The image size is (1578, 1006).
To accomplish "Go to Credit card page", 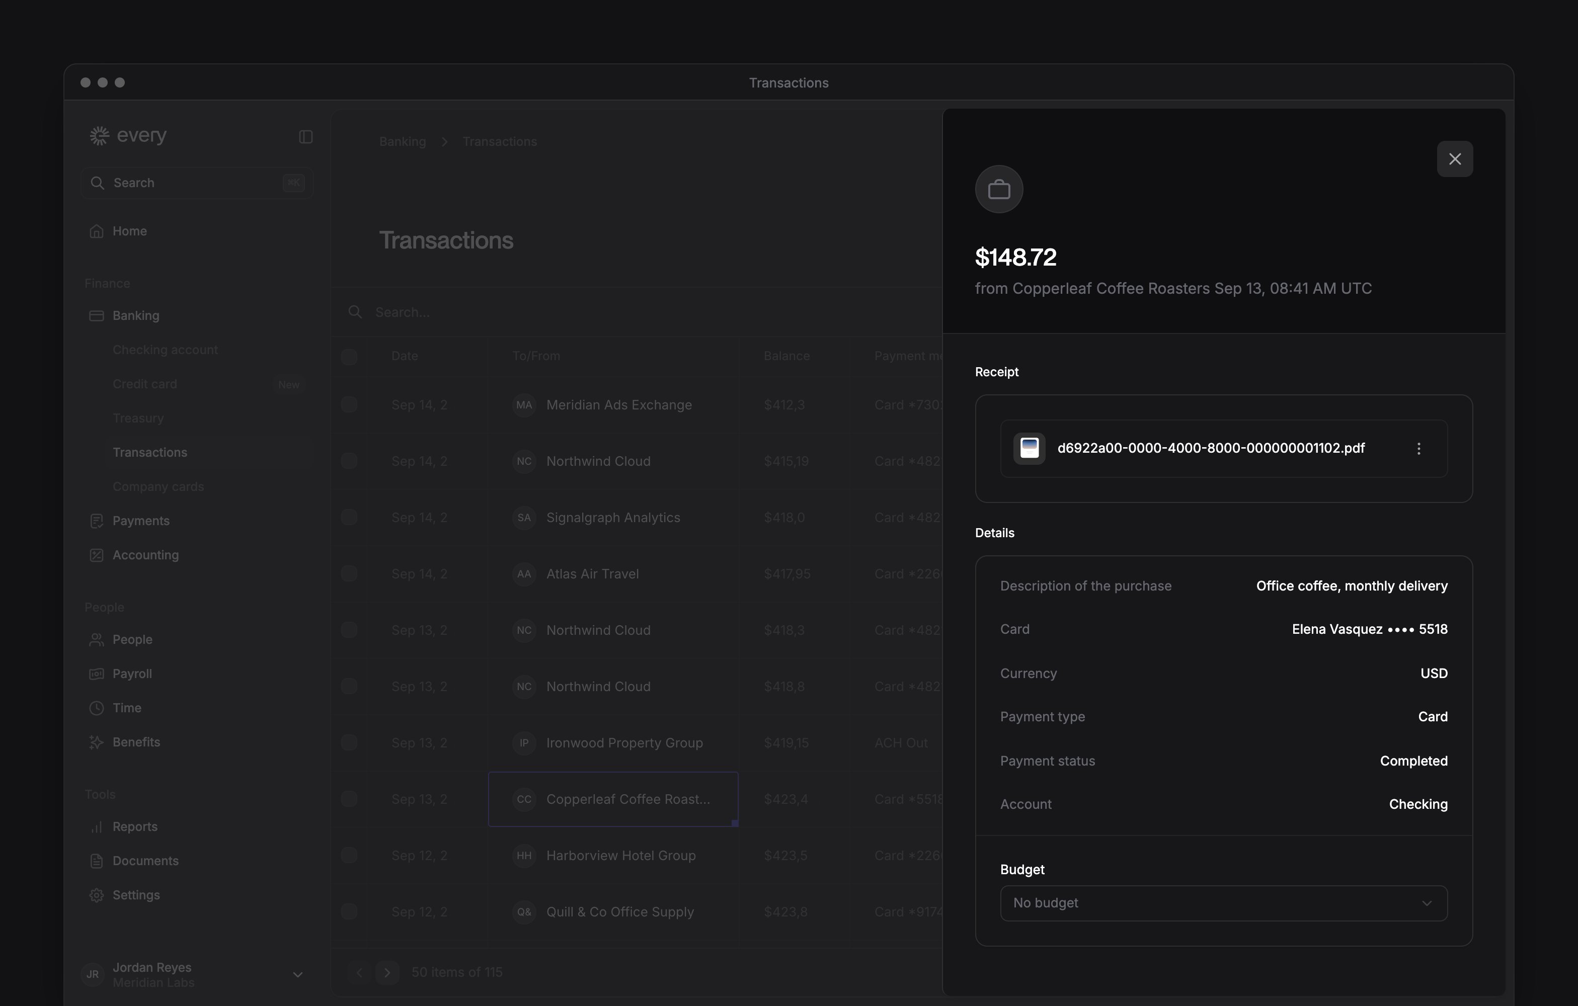I will 145,384.
